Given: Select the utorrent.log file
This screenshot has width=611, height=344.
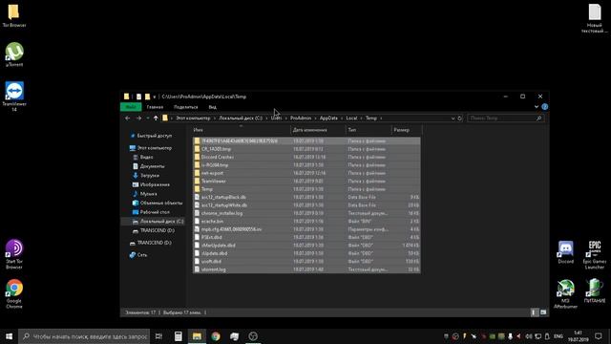Looking at the screenshot, I should (306, 269).
